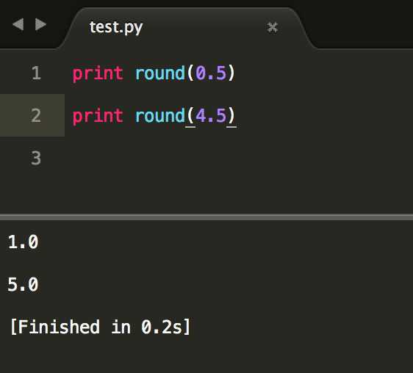Click the back tab navigation arrow

point(18,24)
